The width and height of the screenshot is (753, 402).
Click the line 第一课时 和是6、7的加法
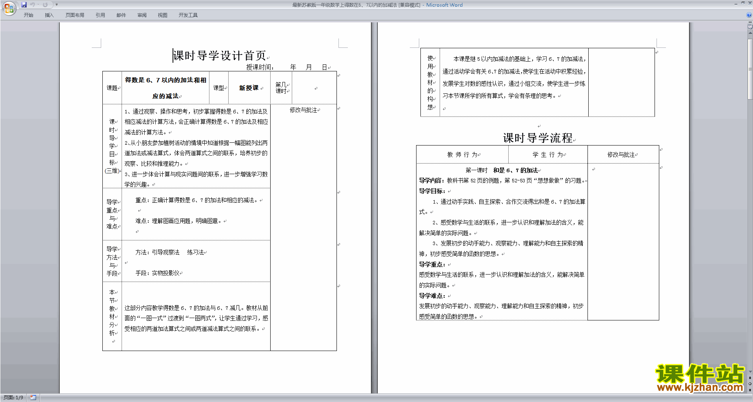click(x=502, y=170)
